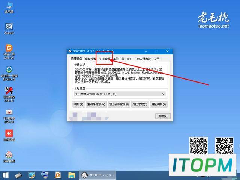
Task: Click the BOOTICE title bar app icon
Action: point(70,51)
